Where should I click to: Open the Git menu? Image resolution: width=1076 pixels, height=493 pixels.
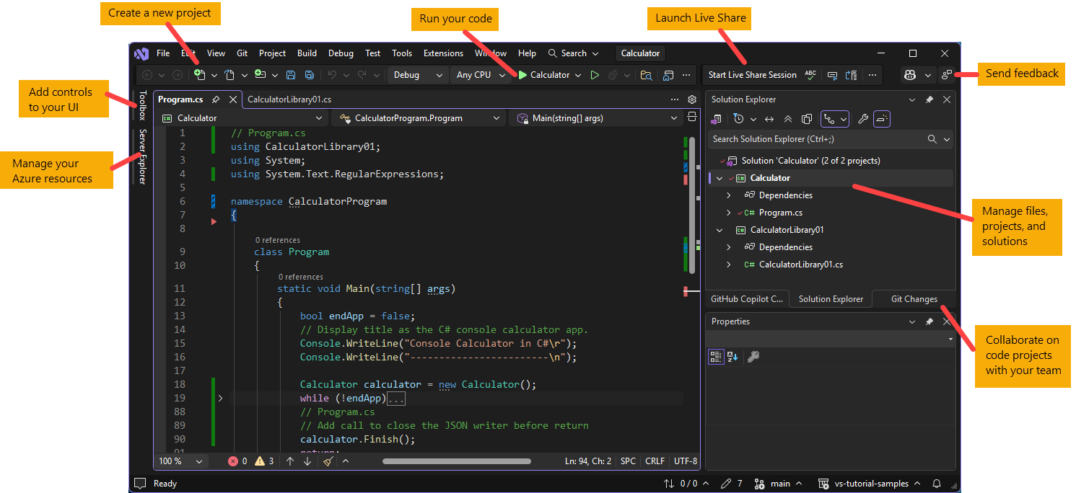point(242,53)
